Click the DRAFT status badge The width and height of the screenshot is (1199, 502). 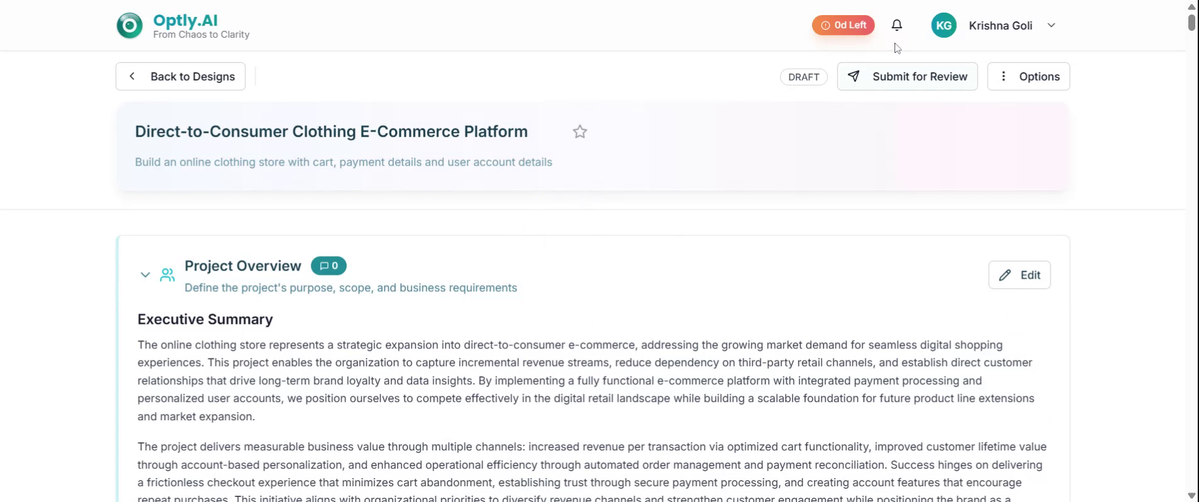[803, 77]
